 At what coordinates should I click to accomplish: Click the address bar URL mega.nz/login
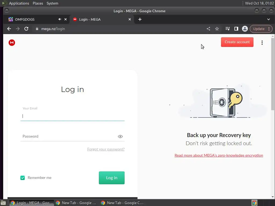click(53, 29)
